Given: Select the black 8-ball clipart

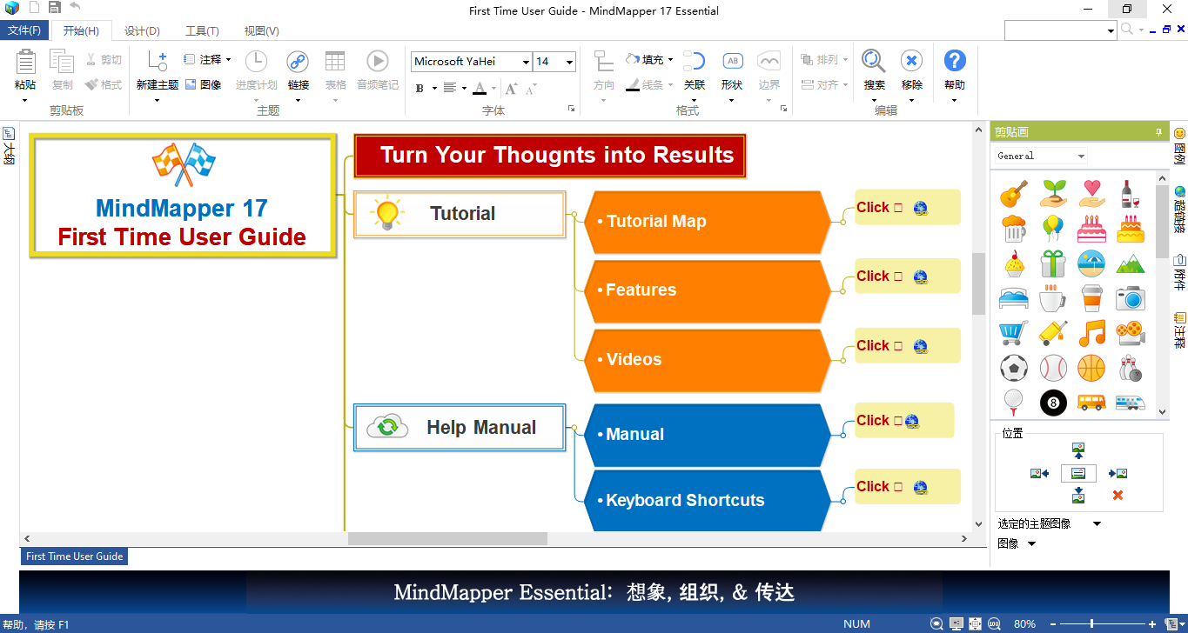Looking at the screenshot, I should pyautogui.click(x=1053, y=403).
